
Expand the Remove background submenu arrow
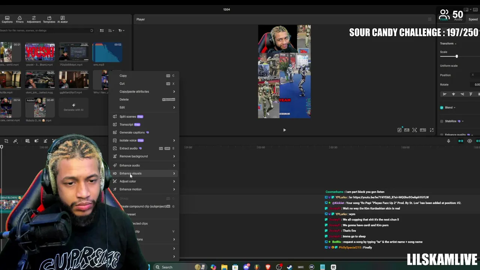[174, 156]
